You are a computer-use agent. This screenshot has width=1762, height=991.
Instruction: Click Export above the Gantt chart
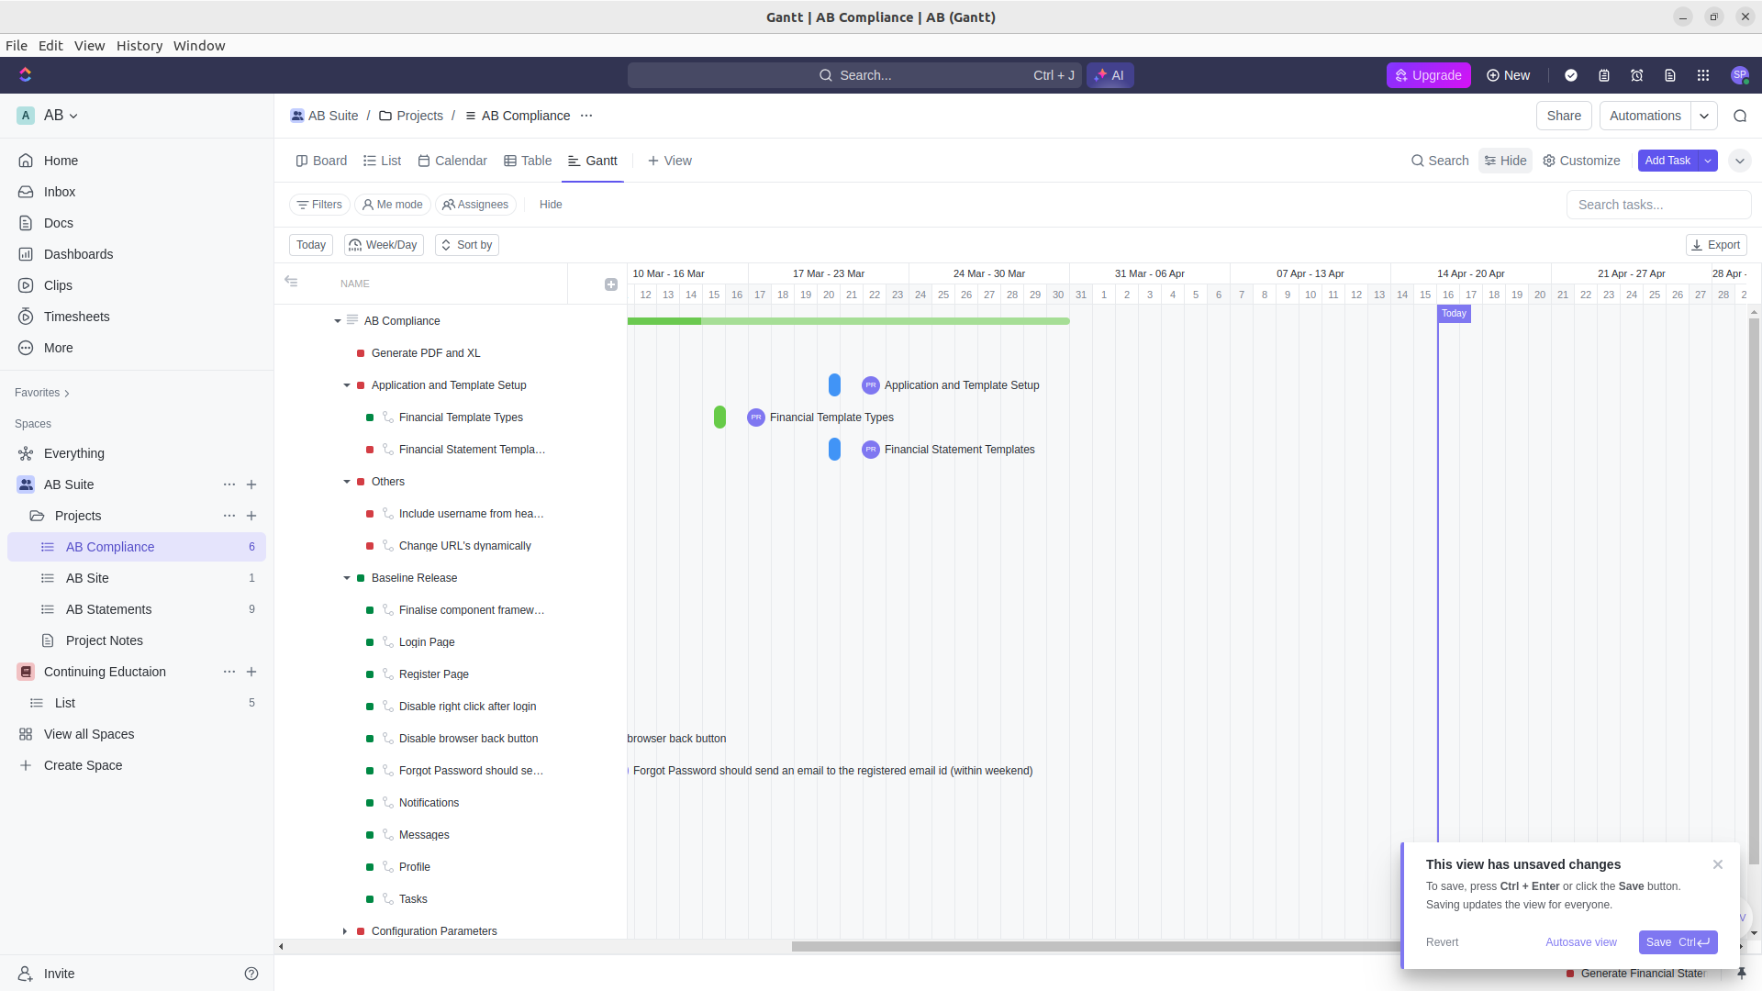click(x=1716, y=245)
